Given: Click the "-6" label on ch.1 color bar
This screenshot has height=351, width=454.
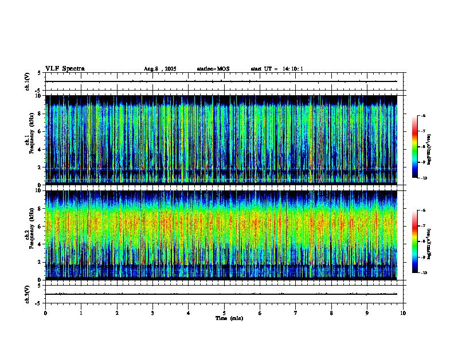Looking at the screenshot, I should coord(423,116).
